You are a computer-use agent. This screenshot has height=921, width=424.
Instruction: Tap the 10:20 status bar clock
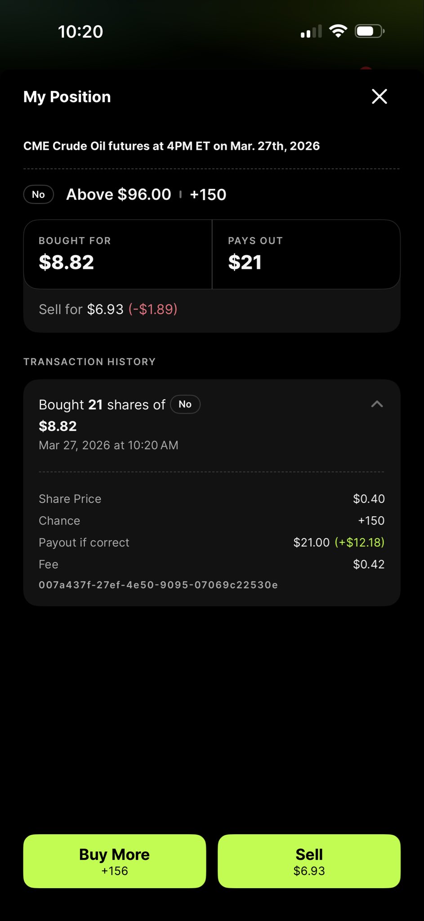80,31
